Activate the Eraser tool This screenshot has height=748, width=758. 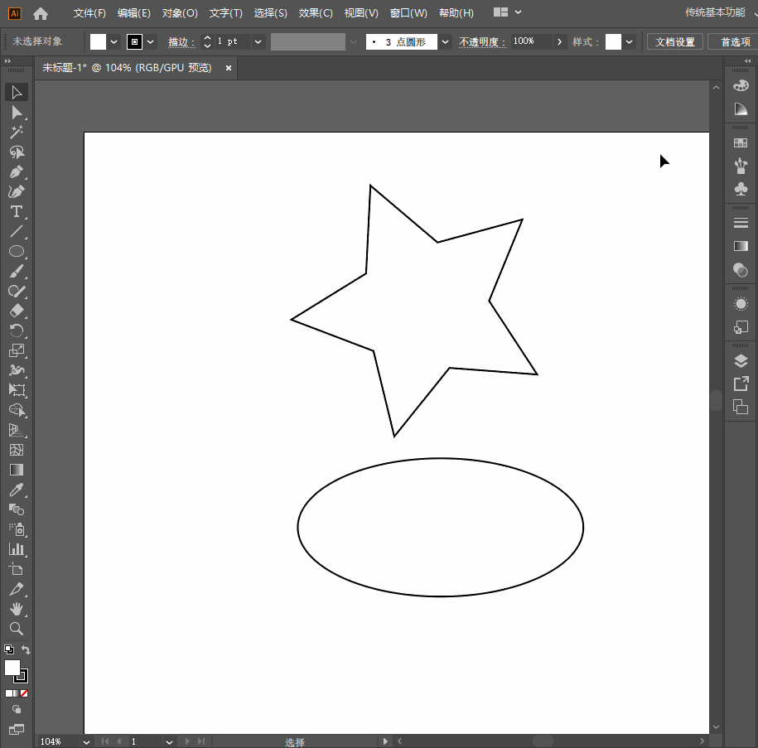pos(16,311)
